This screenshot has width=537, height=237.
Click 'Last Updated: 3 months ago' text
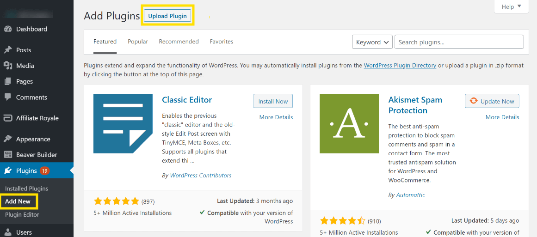(255, 201)
